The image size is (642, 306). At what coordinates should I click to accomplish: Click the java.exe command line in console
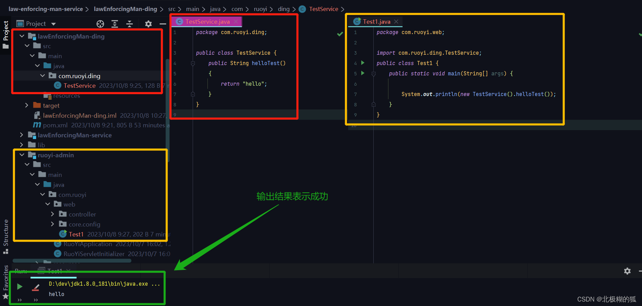[104, 284]
